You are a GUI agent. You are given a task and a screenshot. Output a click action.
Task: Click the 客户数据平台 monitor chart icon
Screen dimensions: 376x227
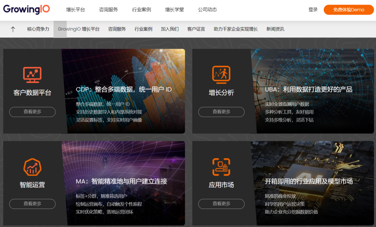(32, 75)
